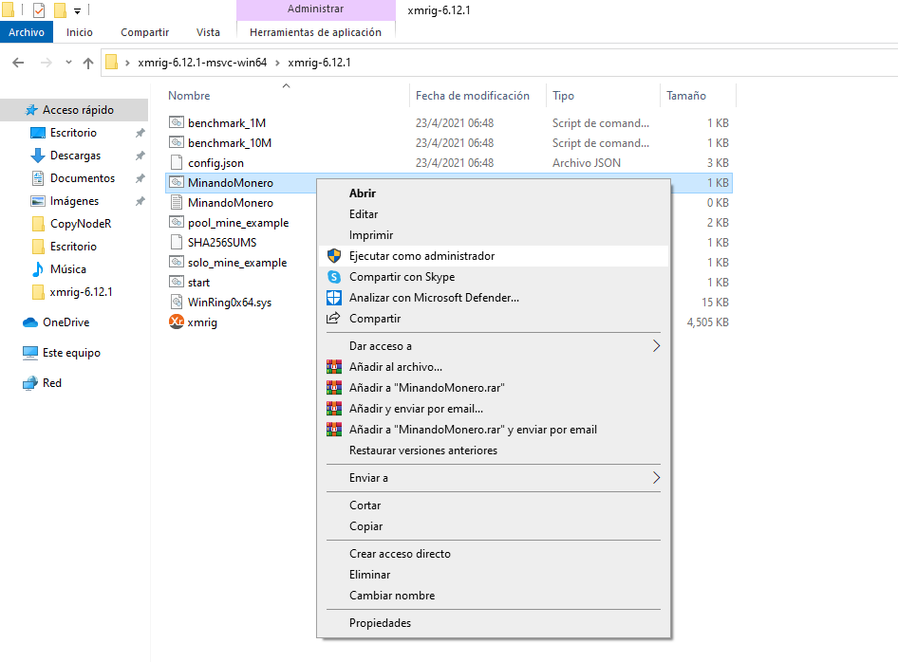Sort files by the Nombre column header
Viewport: 898px width, 662px height.
(x=190, y=96)
